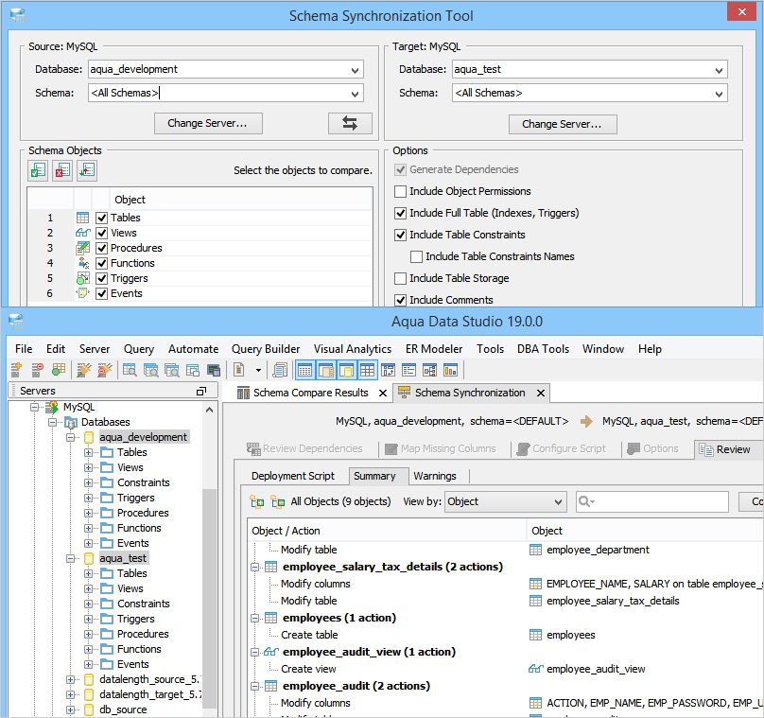Click the chart window toolbar icon
764x718 pixels.
pos(451,370)
